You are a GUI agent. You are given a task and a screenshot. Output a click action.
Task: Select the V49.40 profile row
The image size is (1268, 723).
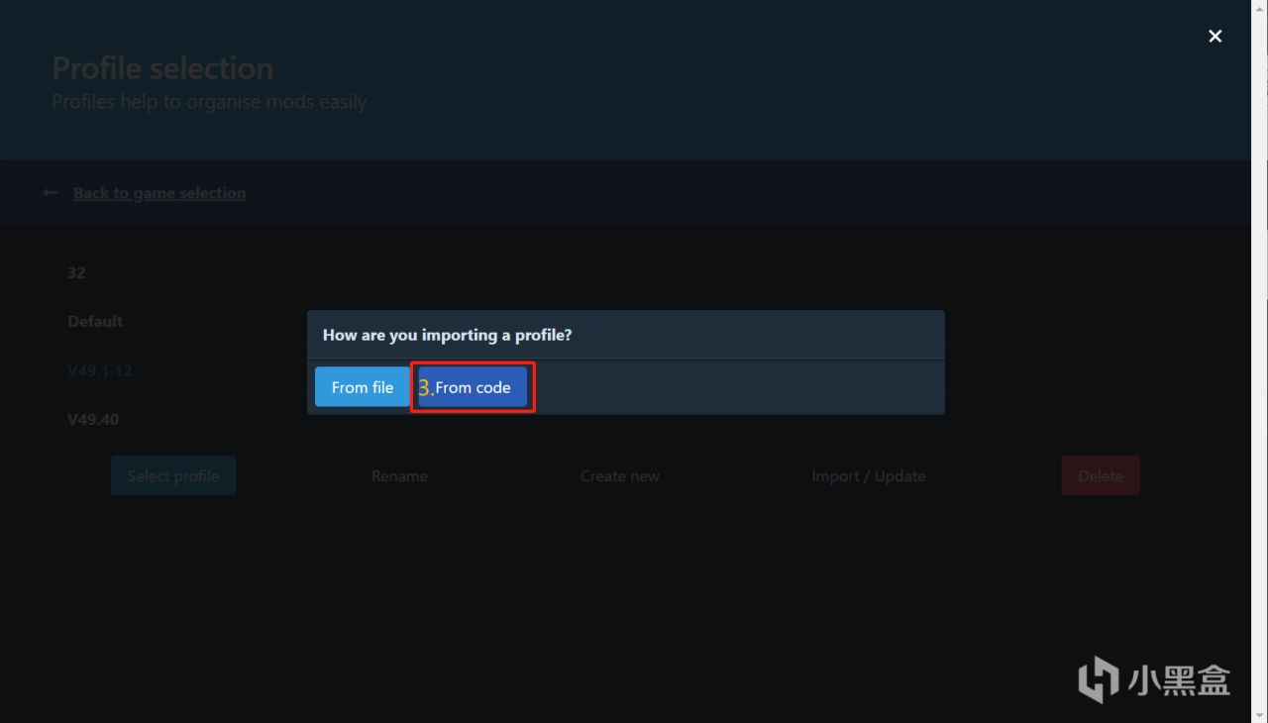click(624, 419)
